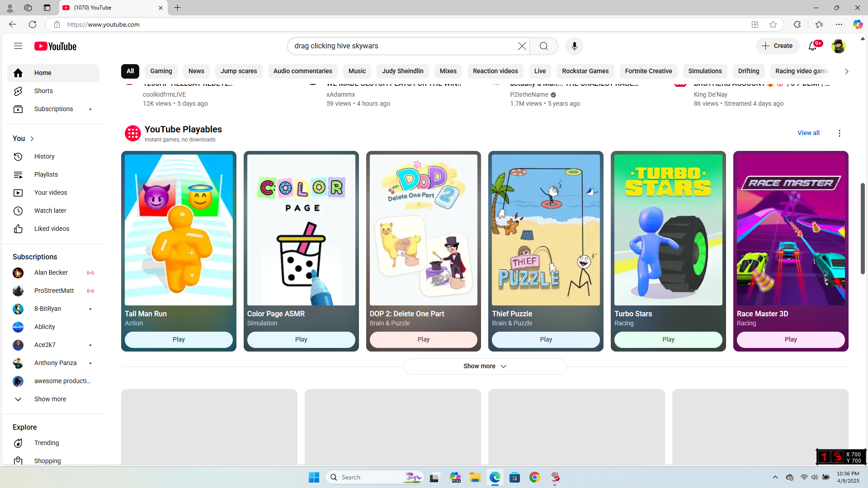Open the YouTube Playables options menu
Image resolution: width=868 pixels, height=488 pixels.
click(840, 133)
